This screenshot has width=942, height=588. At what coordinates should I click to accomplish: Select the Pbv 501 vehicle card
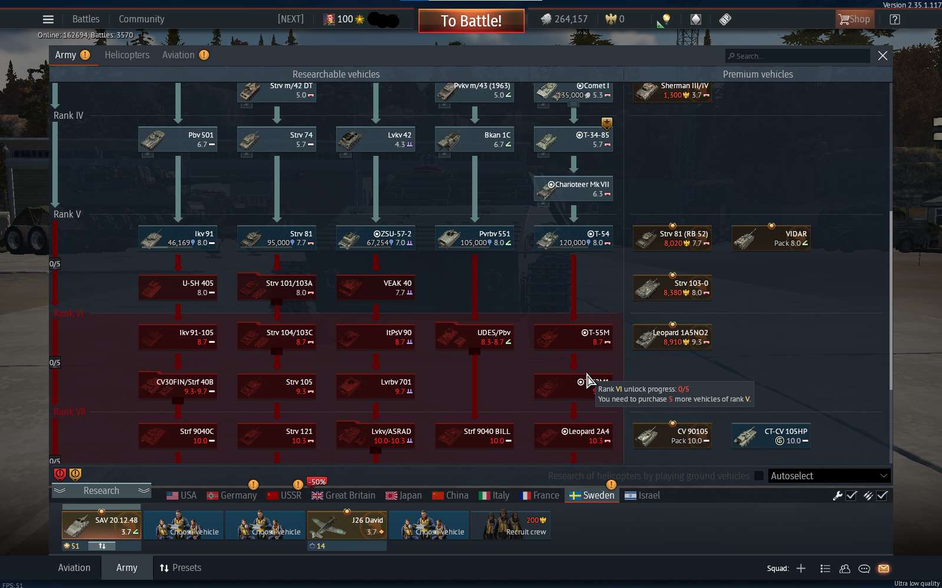(178, 140)
